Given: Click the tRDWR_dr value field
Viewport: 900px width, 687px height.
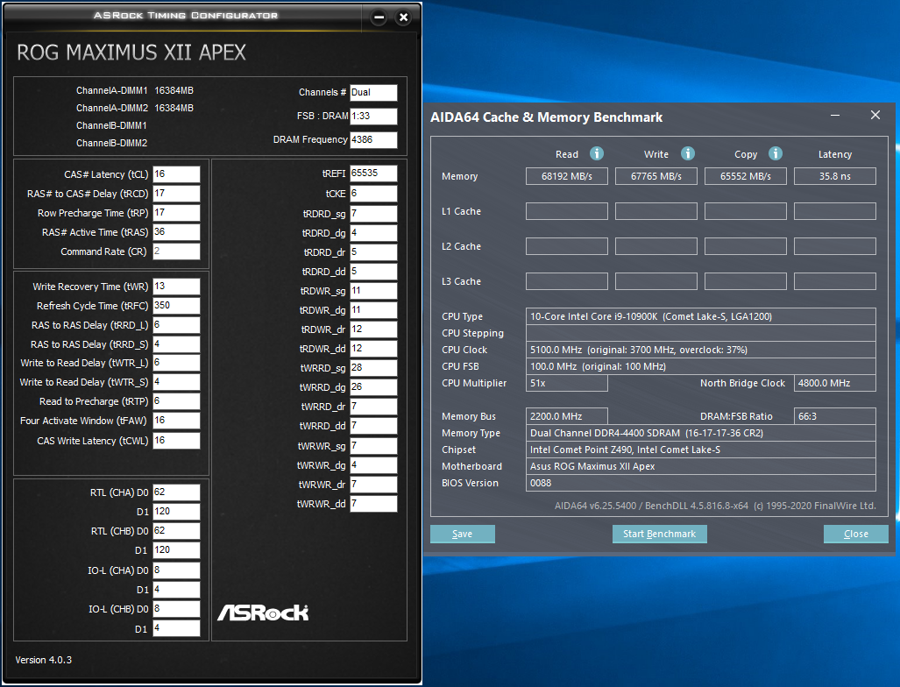Looking at the screenshot, I should click(373, 329).
